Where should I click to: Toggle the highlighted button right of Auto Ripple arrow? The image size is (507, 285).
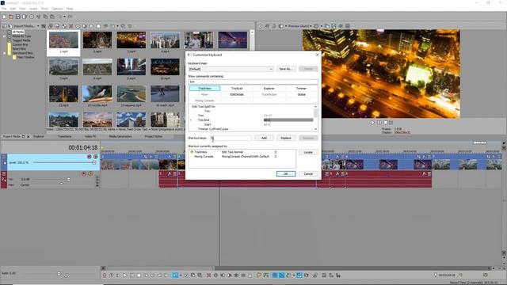pos(299,275)
